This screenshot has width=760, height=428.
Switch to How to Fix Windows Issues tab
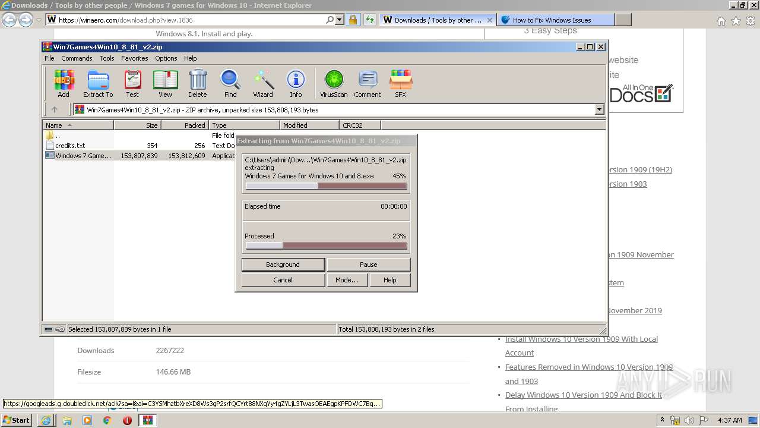click(x=555, y=20)
